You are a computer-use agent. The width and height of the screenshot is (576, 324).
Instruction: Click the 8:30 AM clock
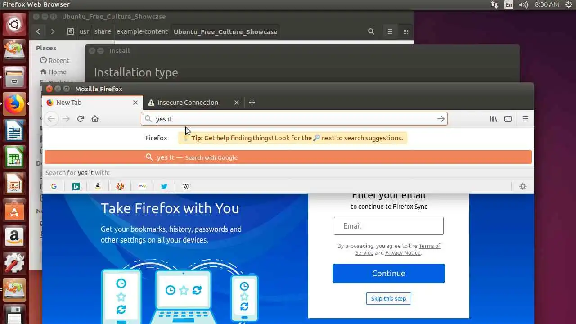(x=547, y=4)
